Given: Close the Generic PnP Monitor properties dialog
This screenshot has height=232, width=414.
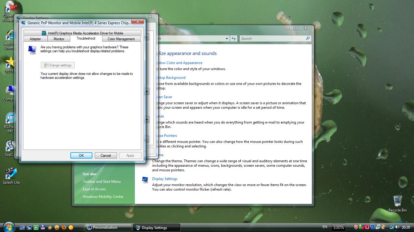Looking at the screenshot, I should pos(138,21).
